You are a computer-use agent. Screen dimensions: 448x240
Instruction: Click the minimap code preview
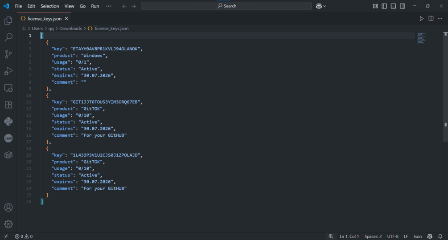(421, 38)
